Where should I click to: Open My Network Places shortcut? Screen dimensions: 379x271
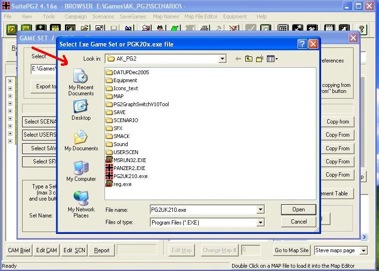(81, 198)
